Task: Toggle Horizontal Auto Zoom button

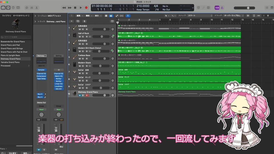Action: click(x=259, y=16)
